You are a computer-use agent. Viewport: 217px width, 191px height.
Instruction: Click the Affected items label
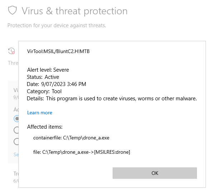[45, 127]
